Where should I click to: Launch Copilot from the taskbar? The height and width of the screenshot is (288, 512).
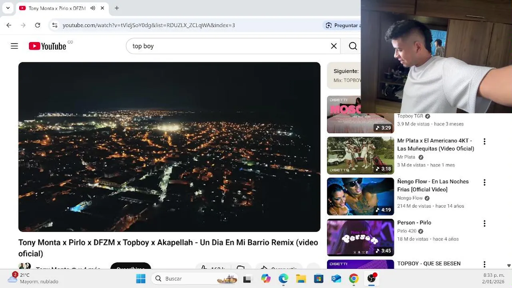pyautogui.click(x=265, y=279)
